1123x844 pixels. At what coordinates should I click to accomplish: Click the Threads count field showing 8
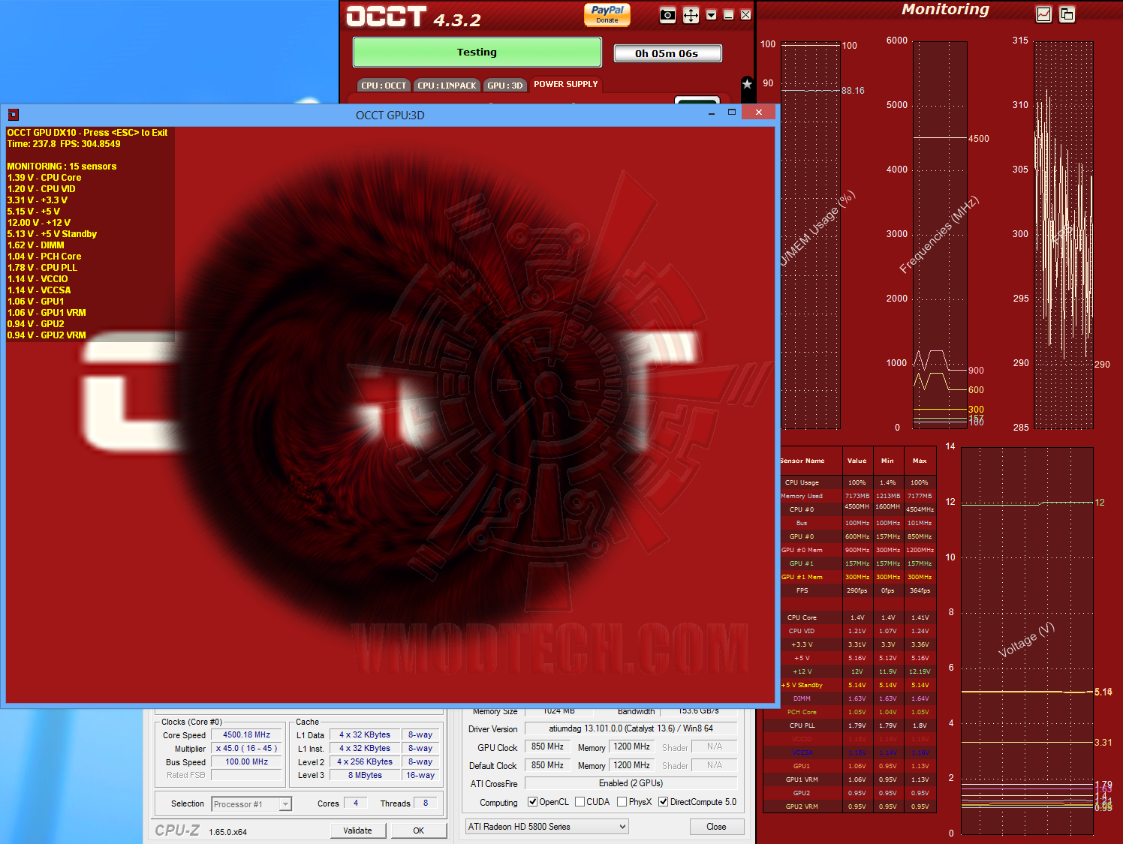pos(426,803)
